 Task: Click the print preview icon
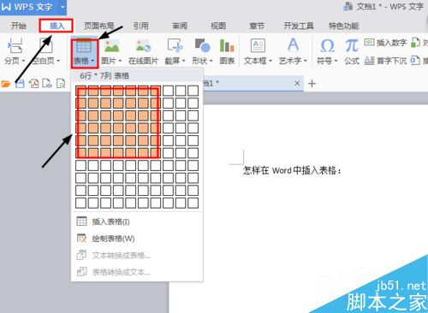(x=61, y=84)
